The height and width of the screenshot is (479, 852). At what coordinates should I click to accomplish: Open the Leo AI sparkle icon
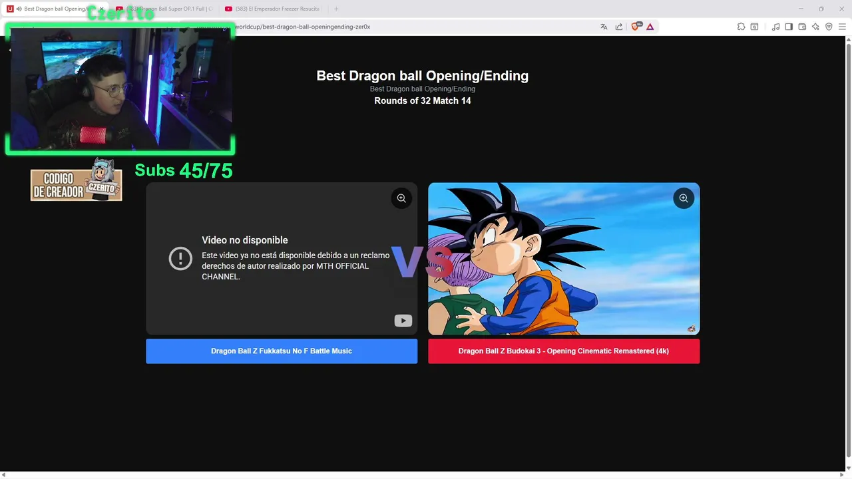815,27
